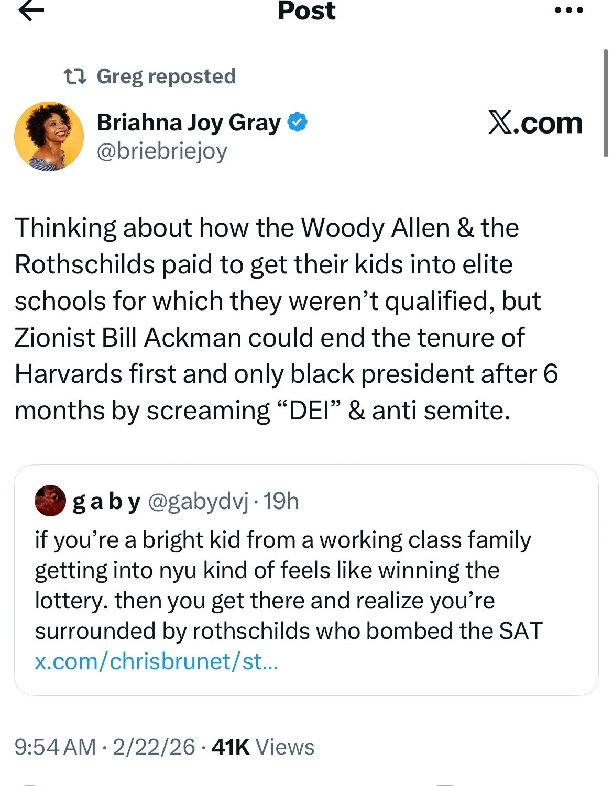Viewport: 613px width, 786px height.
Task: Click the @gabydvj handle
Action: 198,501
